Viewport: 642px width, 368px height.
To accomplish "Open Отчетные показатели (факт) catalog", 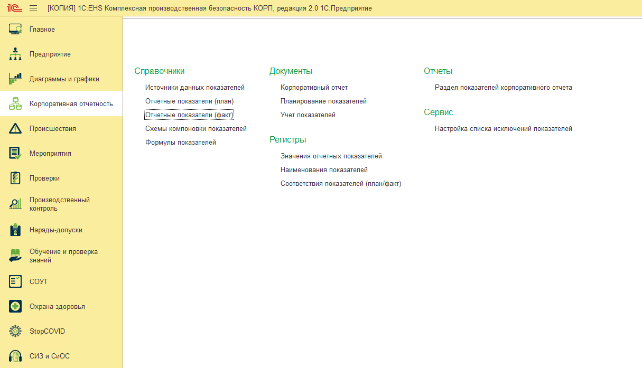I will tap(189, 115).
